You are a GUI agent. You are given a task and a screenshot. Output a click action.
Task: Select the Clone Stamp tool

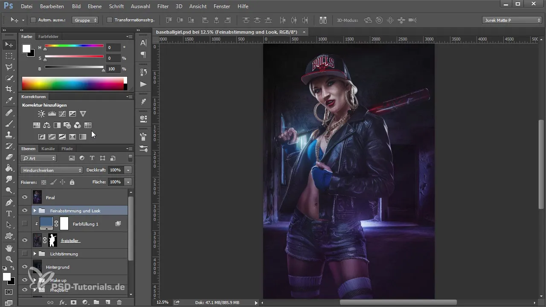coord(9,135)
